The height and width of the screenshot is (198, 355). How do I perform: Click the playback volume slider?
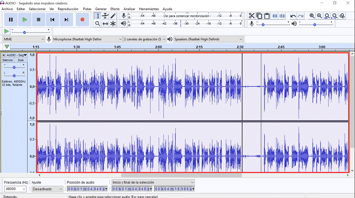click(316, 24)
